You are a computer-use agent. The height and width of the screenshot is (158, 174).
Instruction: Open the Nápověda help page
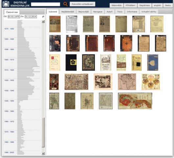(117, 5)
